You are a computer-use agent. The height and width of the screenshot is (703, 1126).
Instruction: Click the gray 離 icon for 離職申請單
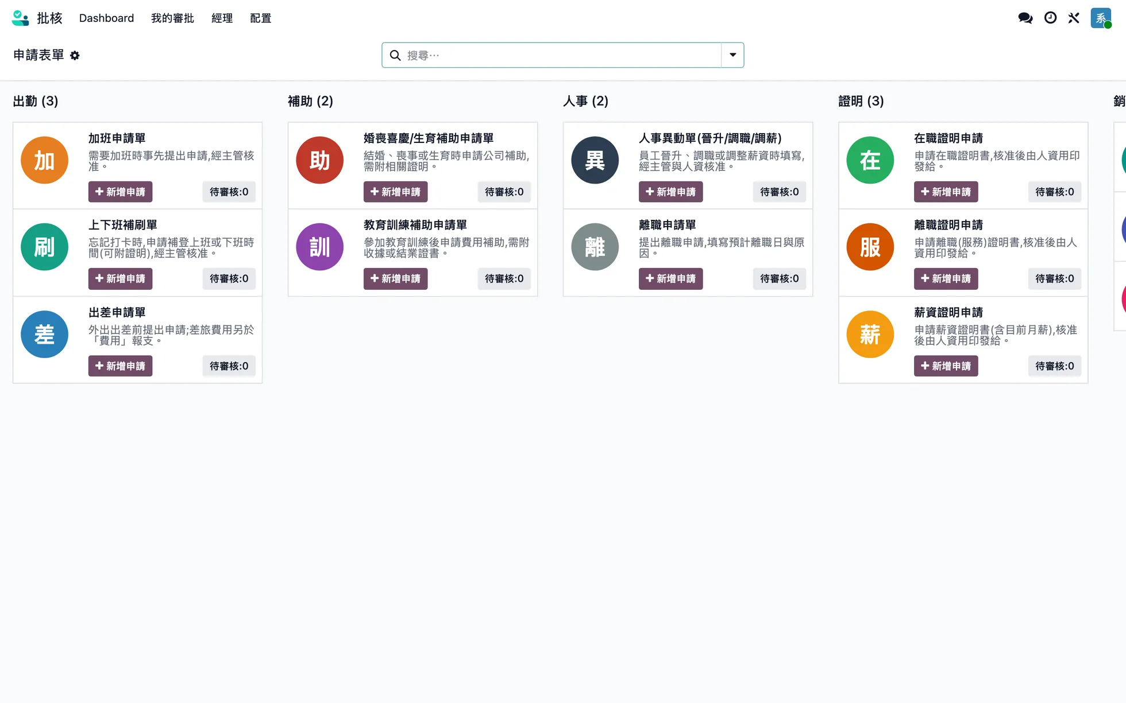[x=595, y=247]
